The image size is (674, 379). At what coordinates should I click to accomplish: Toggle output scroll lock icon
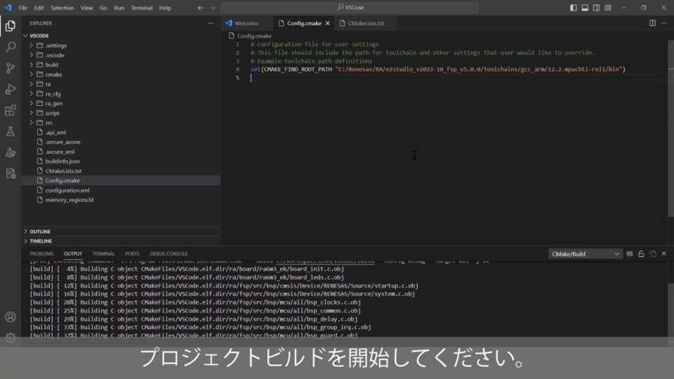tap(641, 253)
